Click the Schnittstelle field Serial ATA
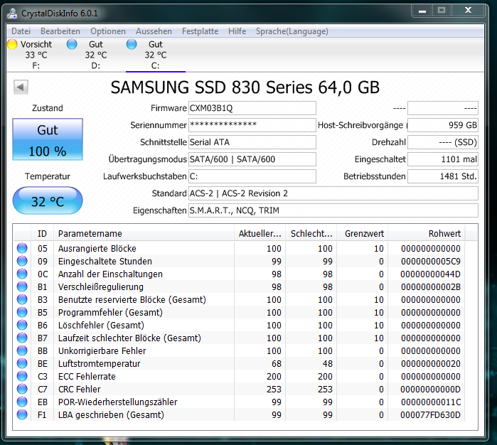 coord(252,142)
